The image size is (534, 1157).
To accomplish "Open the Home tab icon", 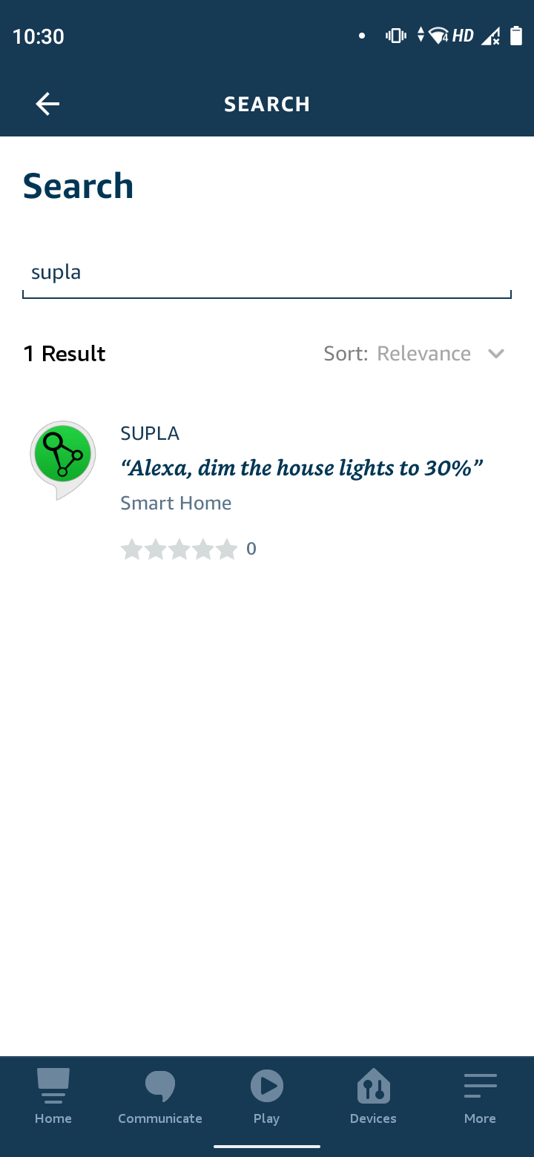I will (x=53, y=1084).
